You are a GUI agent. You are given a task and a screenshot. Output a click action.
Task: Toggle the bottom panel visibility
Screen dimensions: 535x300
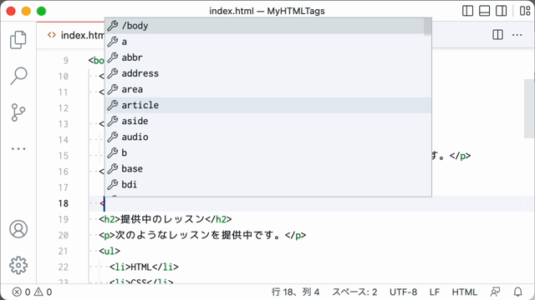pos(484,11)
